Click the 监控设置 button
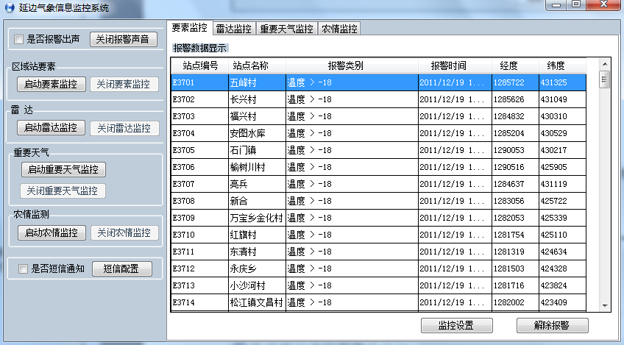The height and width of the screenshot is (345, 624). click(x=455, y=325)
